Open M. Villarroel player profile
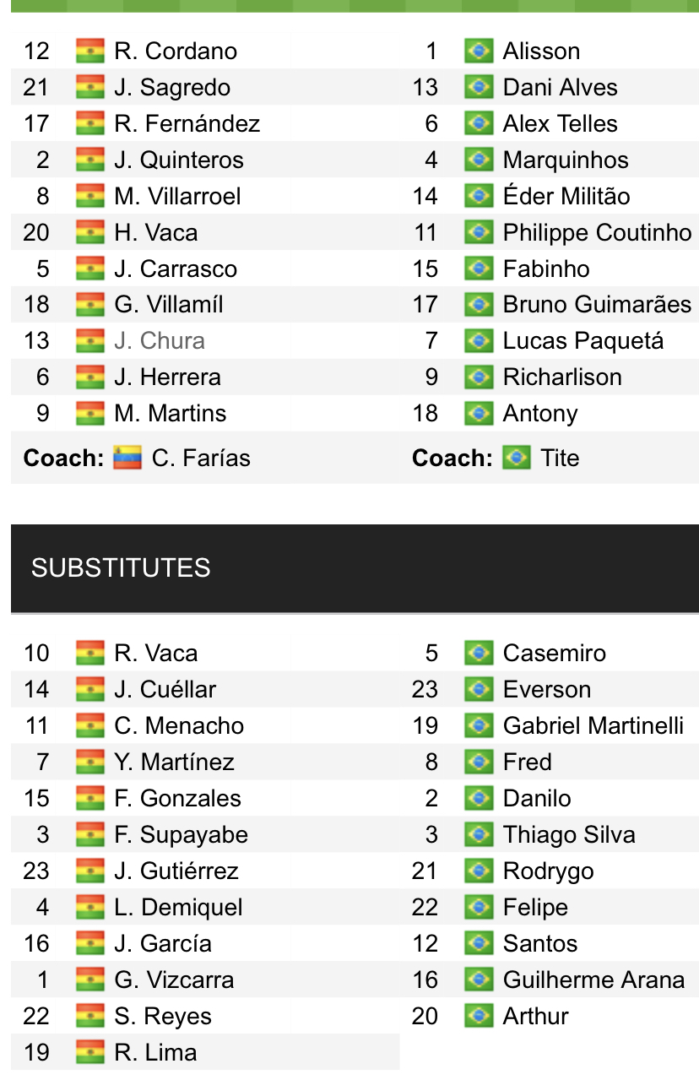The width and height of the screenshot is (699, 1080). [x=177, y=196]
